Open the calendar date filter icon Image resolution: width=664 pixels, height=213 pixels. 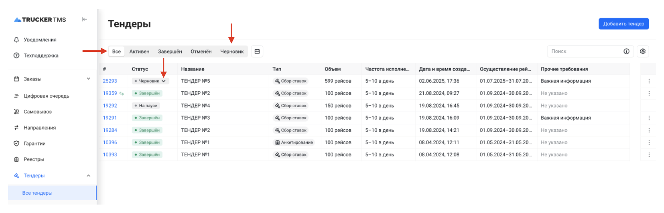pos(257,51)
